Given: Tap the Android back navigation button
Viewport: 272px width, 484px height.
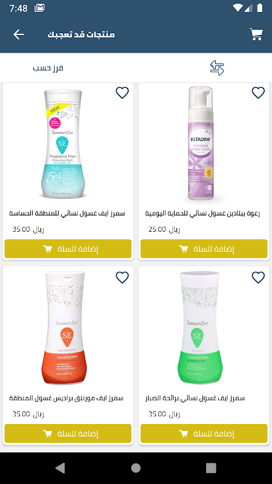Looking at the screenshot, I should (x=60, y=468).
